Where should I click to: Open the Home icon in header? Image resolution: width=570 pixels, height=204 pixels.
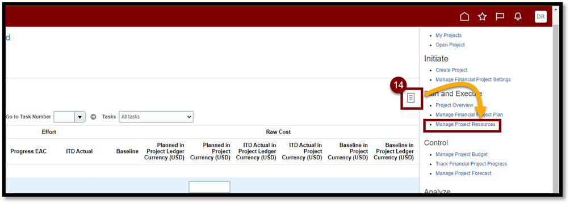point(464,16)
